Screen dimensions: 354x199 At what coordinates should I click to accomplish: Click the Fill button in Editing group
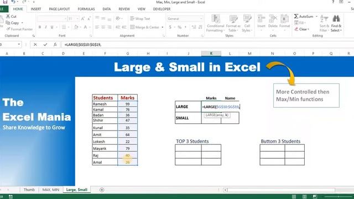[300, 23]
